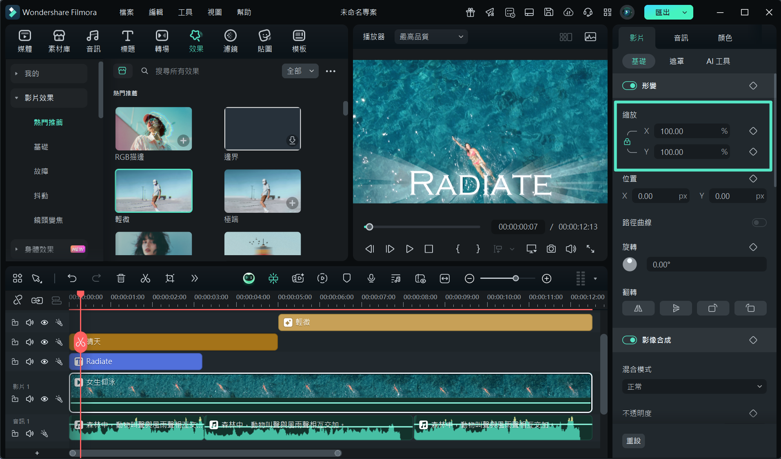Viewport: 781px width, 459px height.
Task: Select the Radiate title clip on timeline
Action: [136, 362]
